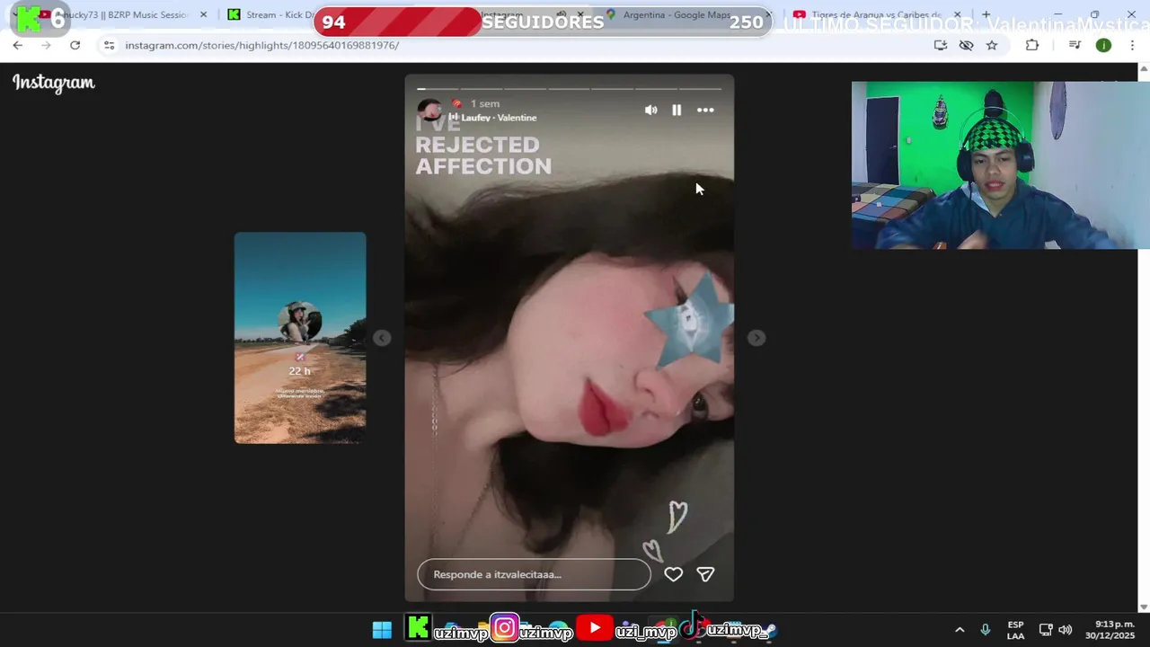Pause the playing story
1150x647 pixels.
[677, 110]
